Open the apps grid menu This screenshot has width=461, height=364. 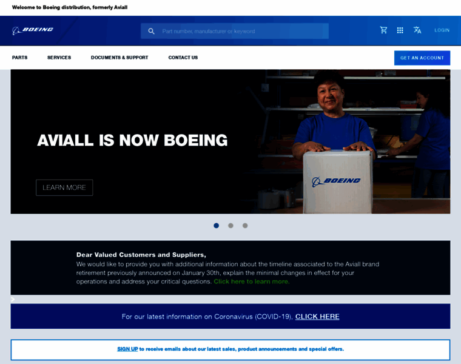click(x=400, y=30)
